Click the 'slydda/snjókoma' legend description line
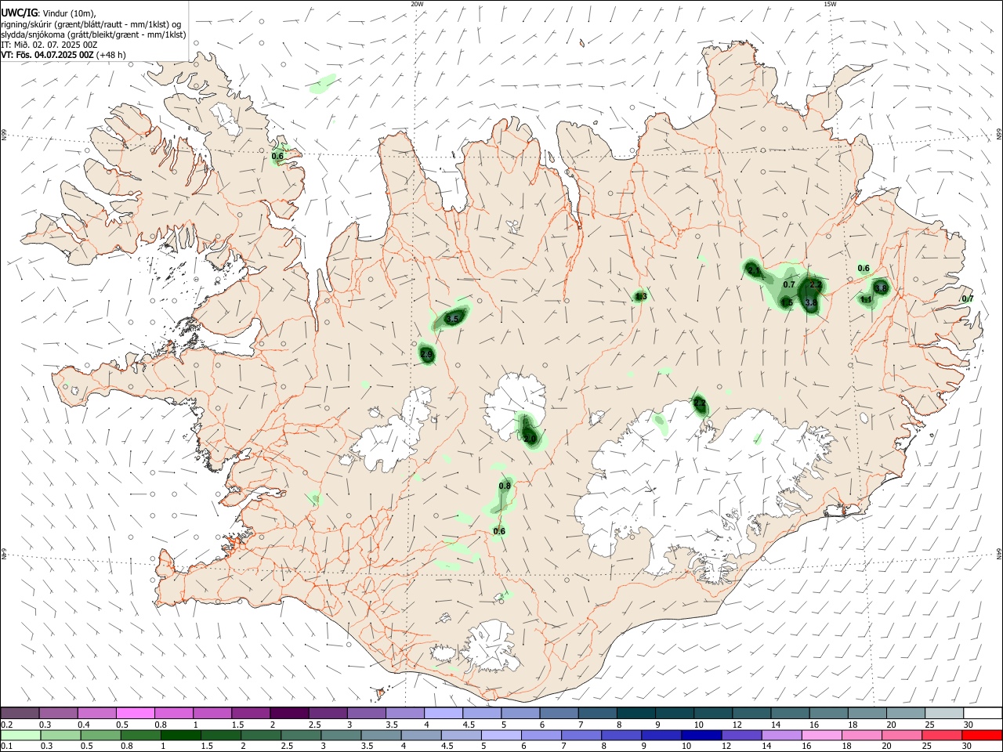Screen dimensions: 1003x752 click(x=94, y=34)
